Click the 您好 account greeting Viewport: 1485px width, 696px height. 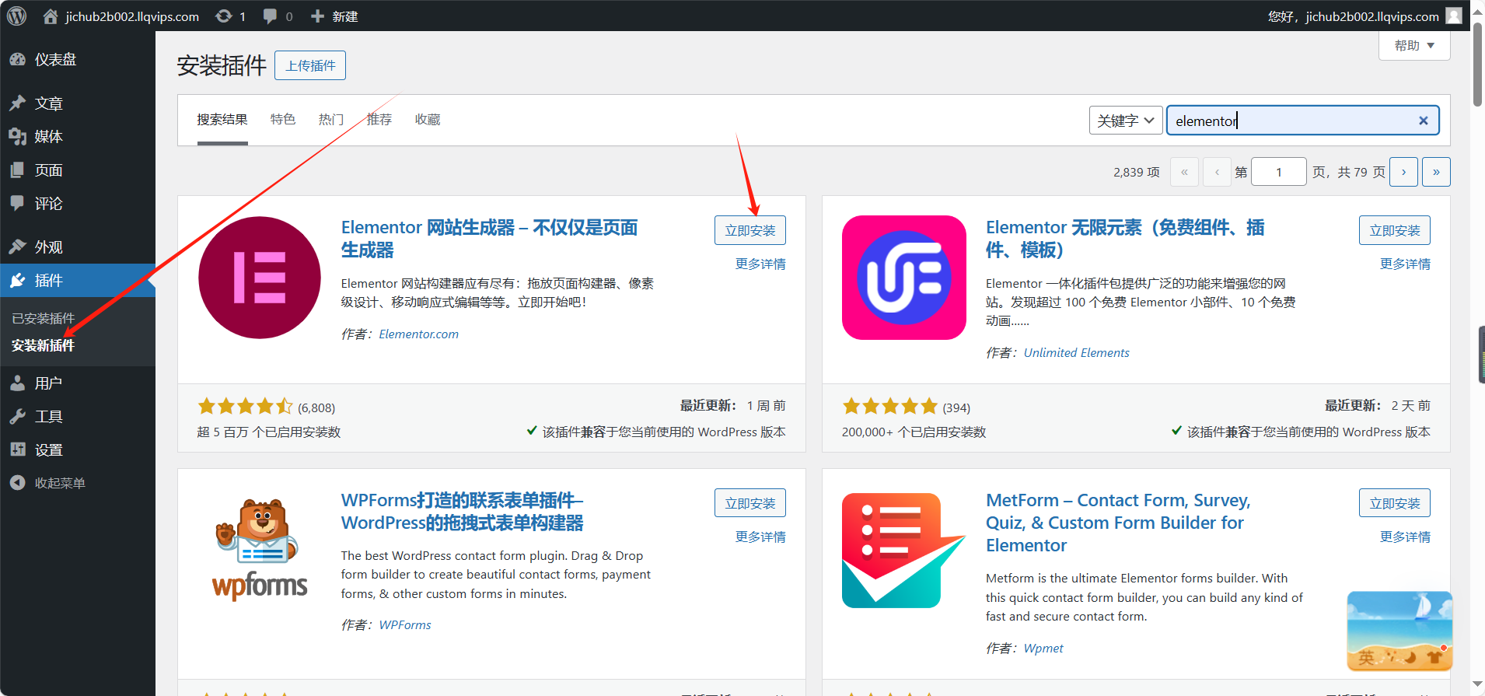tap(1354, 16)
